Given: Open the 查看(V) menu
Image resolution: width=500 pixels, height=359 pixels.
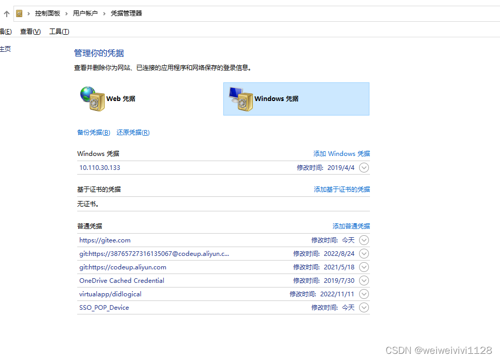Looking at the screenshot, I should pos(30,31).
